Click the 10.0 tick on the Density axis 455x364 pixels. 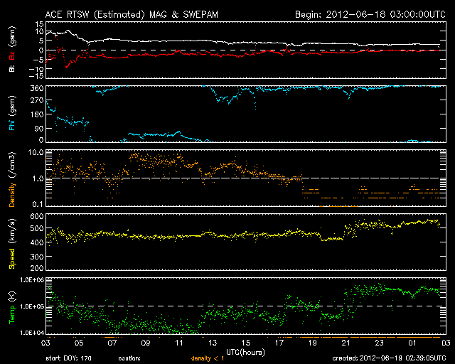pyautogui.click(x=36, y=153)
